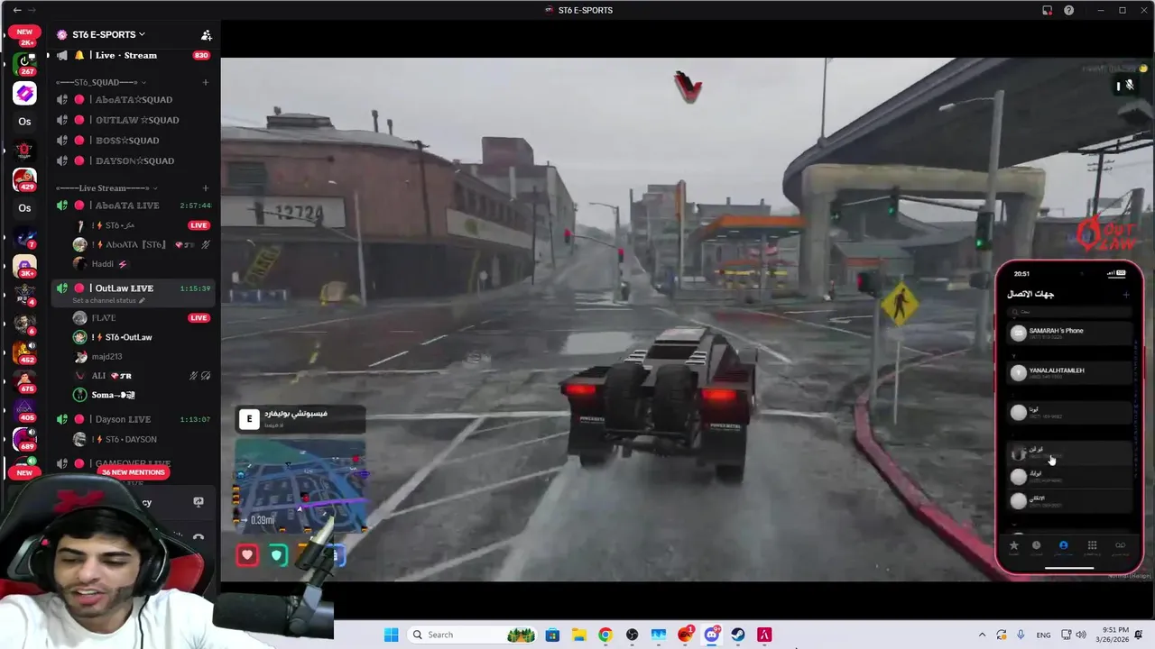Go back with Discord title bar arrow
This screenshot has width=1155, height=649.
coord(17,10)
